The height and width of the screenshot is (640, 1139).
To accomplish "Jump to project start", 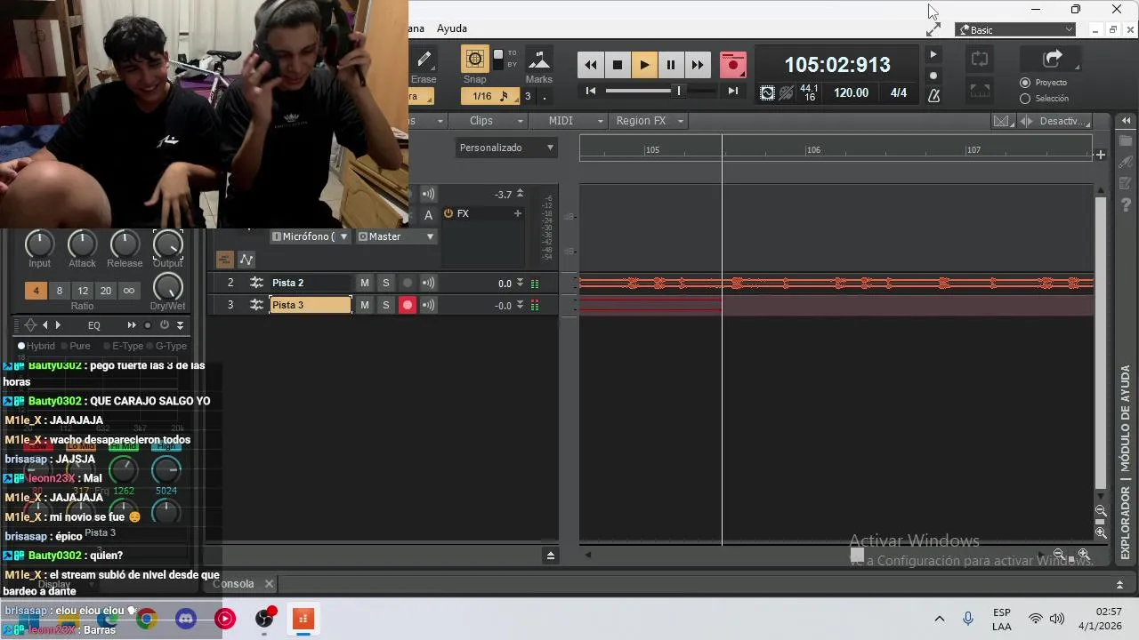I will 591,91.
